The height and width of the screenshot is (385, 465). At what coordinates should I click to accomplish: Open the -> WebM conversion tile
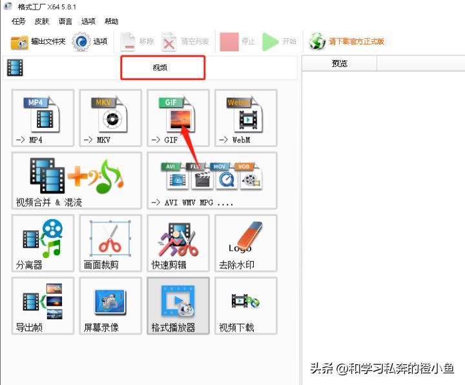click(x=246, y=118)
